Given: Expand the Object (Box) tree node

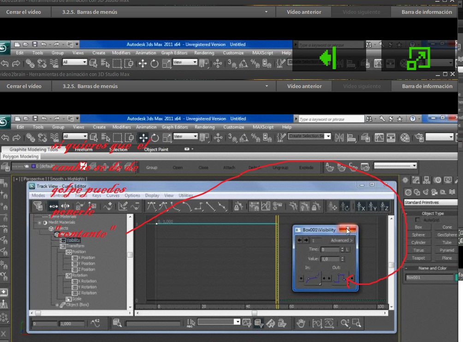Looking at the screenshot, I should 57,305.
